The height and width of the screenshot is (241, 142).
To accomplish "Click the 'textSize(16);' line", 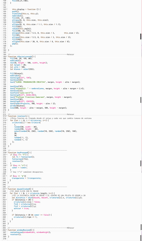I will point(17,86).
